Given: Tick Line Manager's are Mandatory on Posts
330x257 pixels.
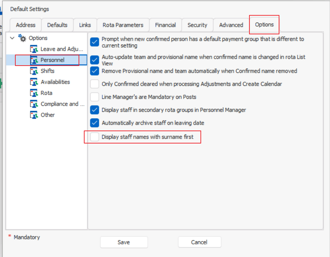Looking at the screenshot, I should coord(95,97).
